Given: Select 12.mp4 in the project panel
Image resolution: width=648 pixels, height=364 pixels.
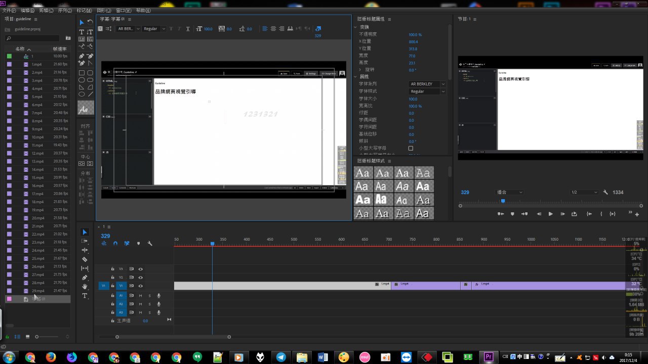Looking at the screenshot, I should pyautogui.click(x=37, y=153).
